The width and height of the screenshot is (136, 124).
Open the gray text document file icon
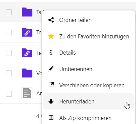pyautogui.click(x=27, y=93)
